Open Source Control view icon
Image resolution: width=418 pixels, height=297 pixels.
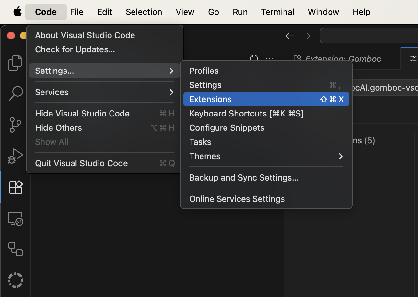point(15,125)
